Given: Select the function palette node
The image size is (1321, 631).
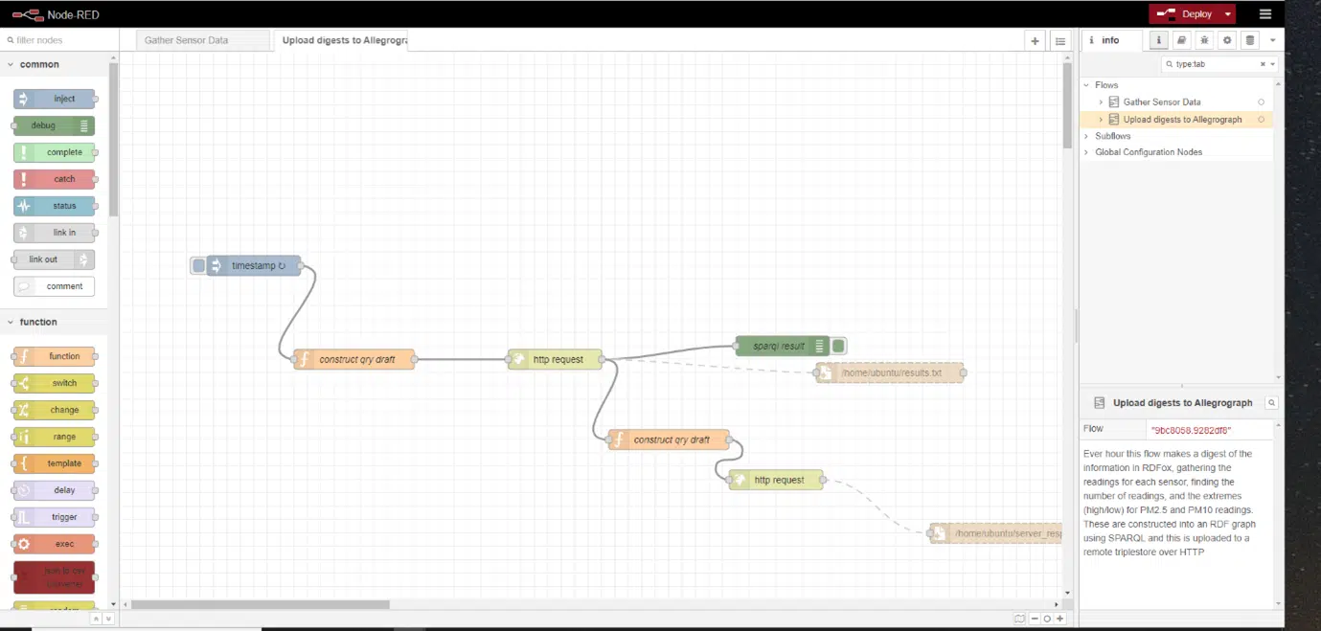Looking at the screenshot, I should 55,356.
